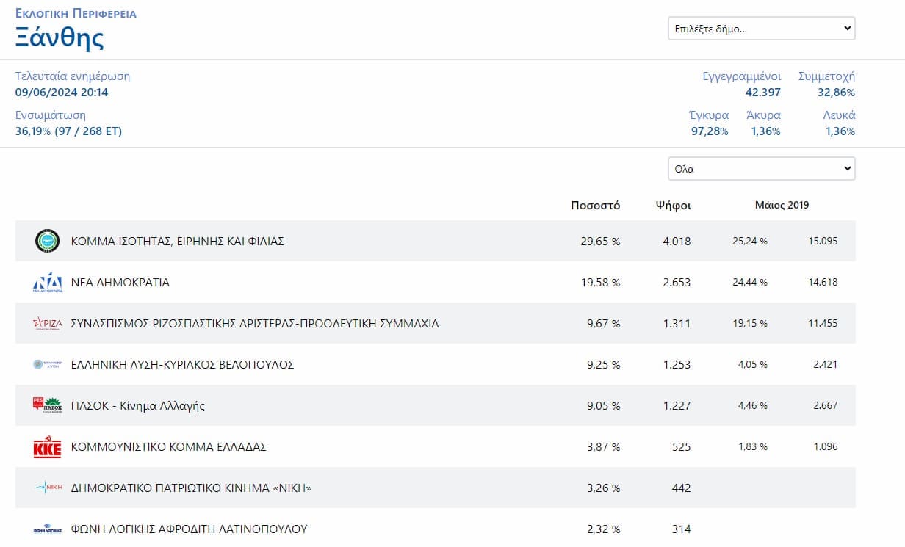Screen dimensions: 905x547
Task: Click the 'Άκυρα' label
Action: coord(763,115)
